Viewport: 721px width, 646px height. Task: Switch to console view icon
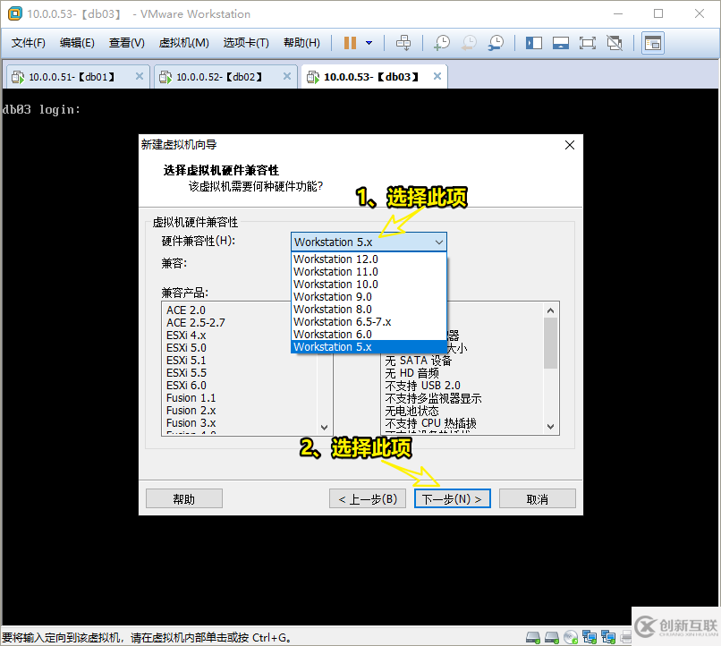(652, 44)
